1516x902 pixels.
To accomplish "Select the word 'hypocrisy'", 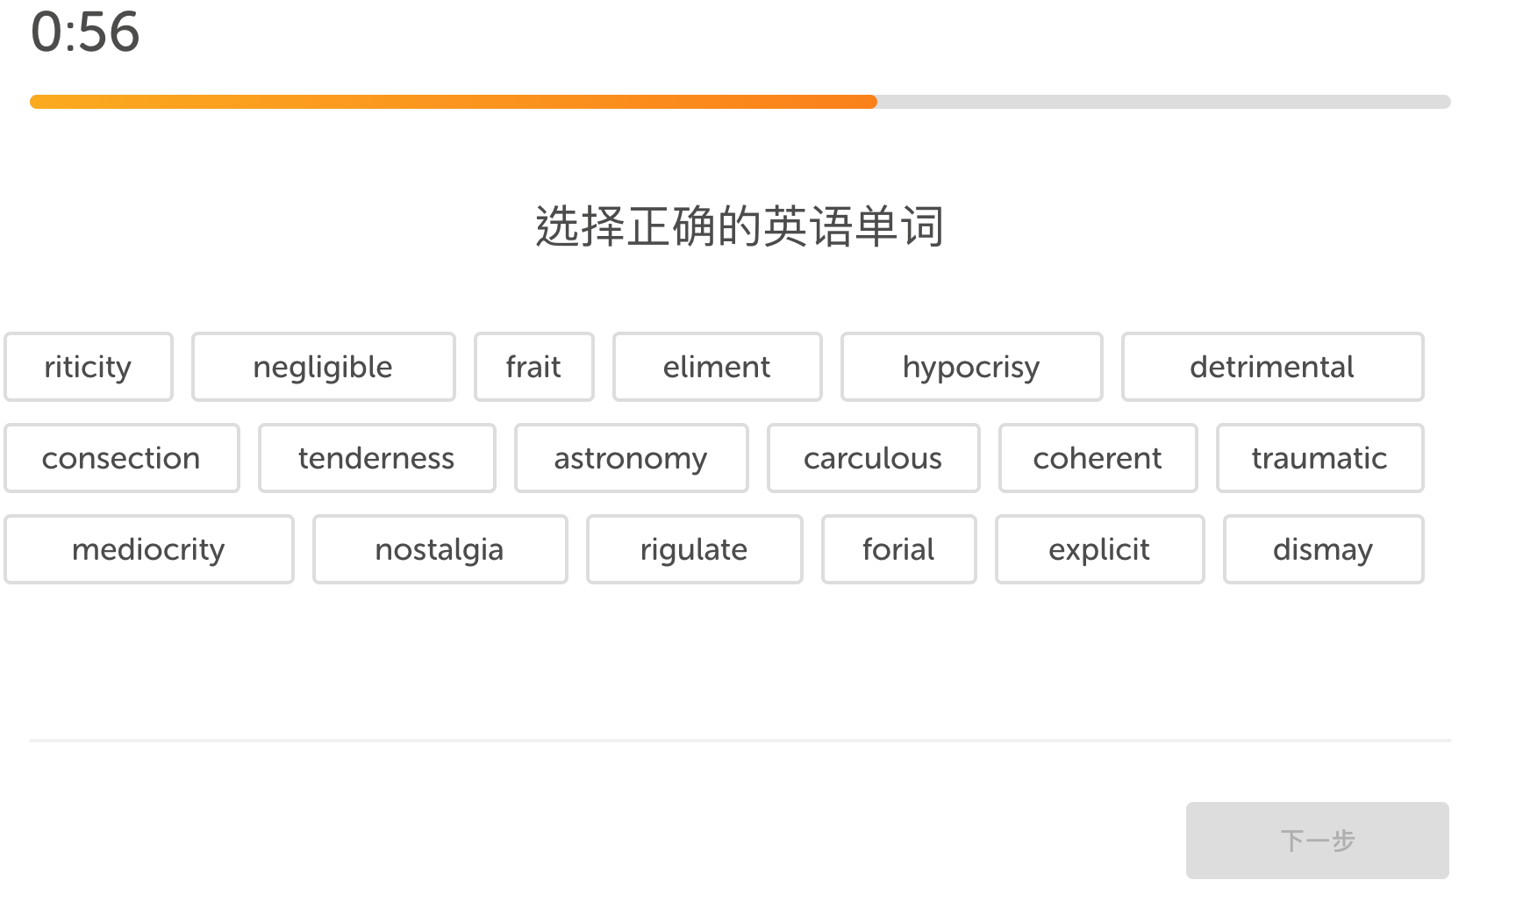I will (971, 367).
